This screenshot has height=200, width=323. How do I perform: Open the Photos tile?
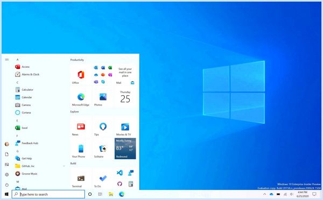point(103,97)
